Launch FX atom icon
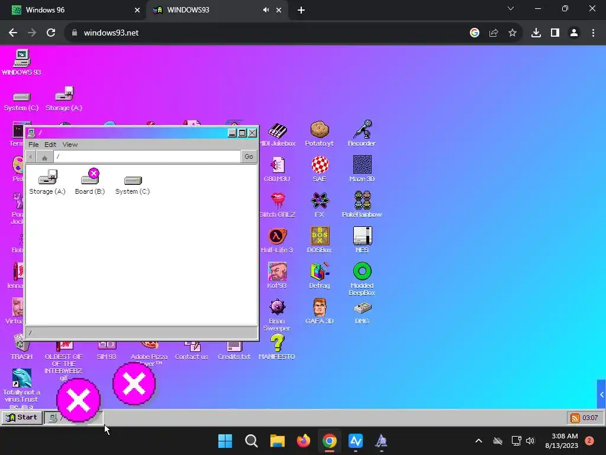 320,204
